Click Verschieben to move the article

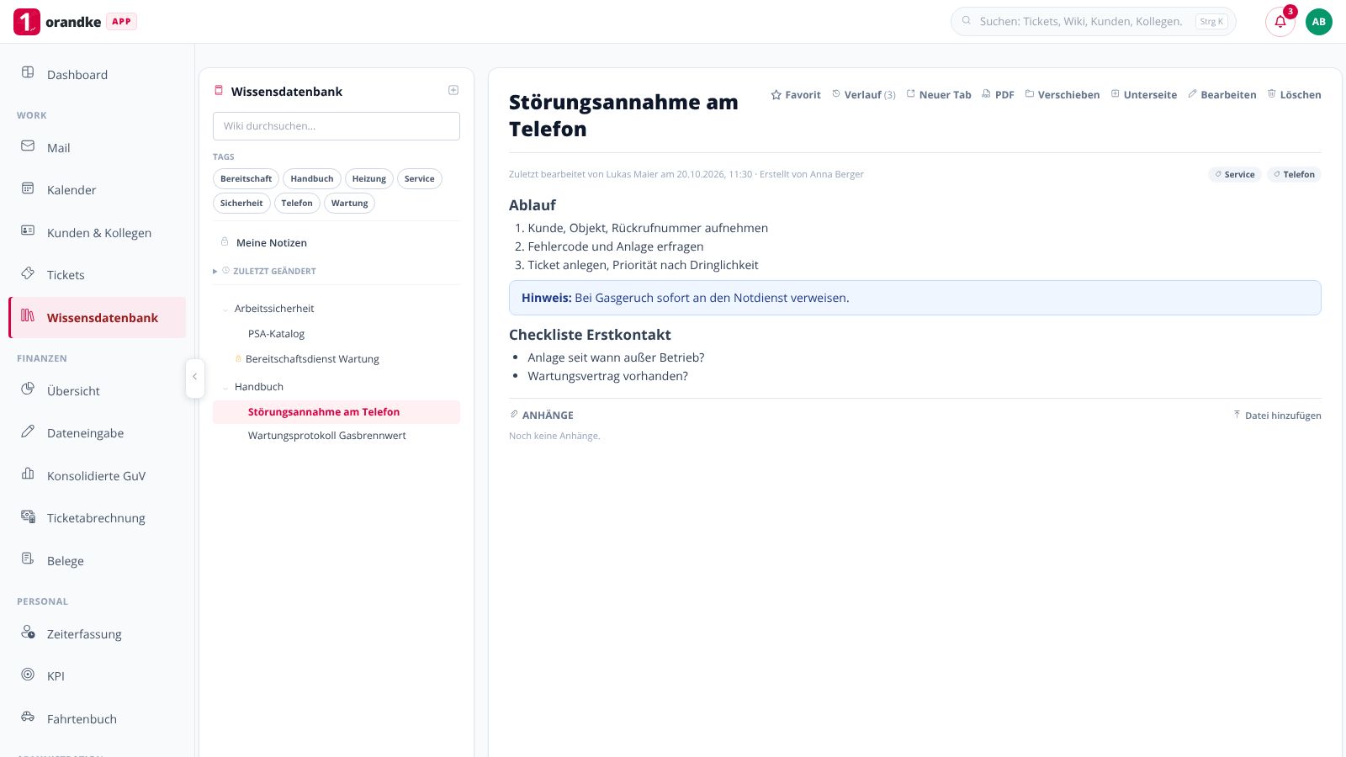coord(1062,95)
